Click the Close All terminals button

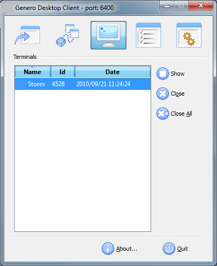[174, 114]
